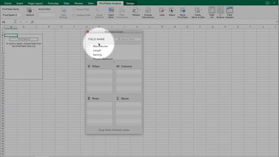Click the PivotTable12 placeholder label
Viewport: 279px width, 157px height.
tap(24, 39)
